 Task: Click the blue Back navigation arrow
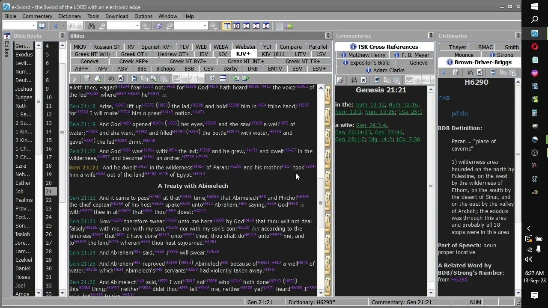coord(55,26)
